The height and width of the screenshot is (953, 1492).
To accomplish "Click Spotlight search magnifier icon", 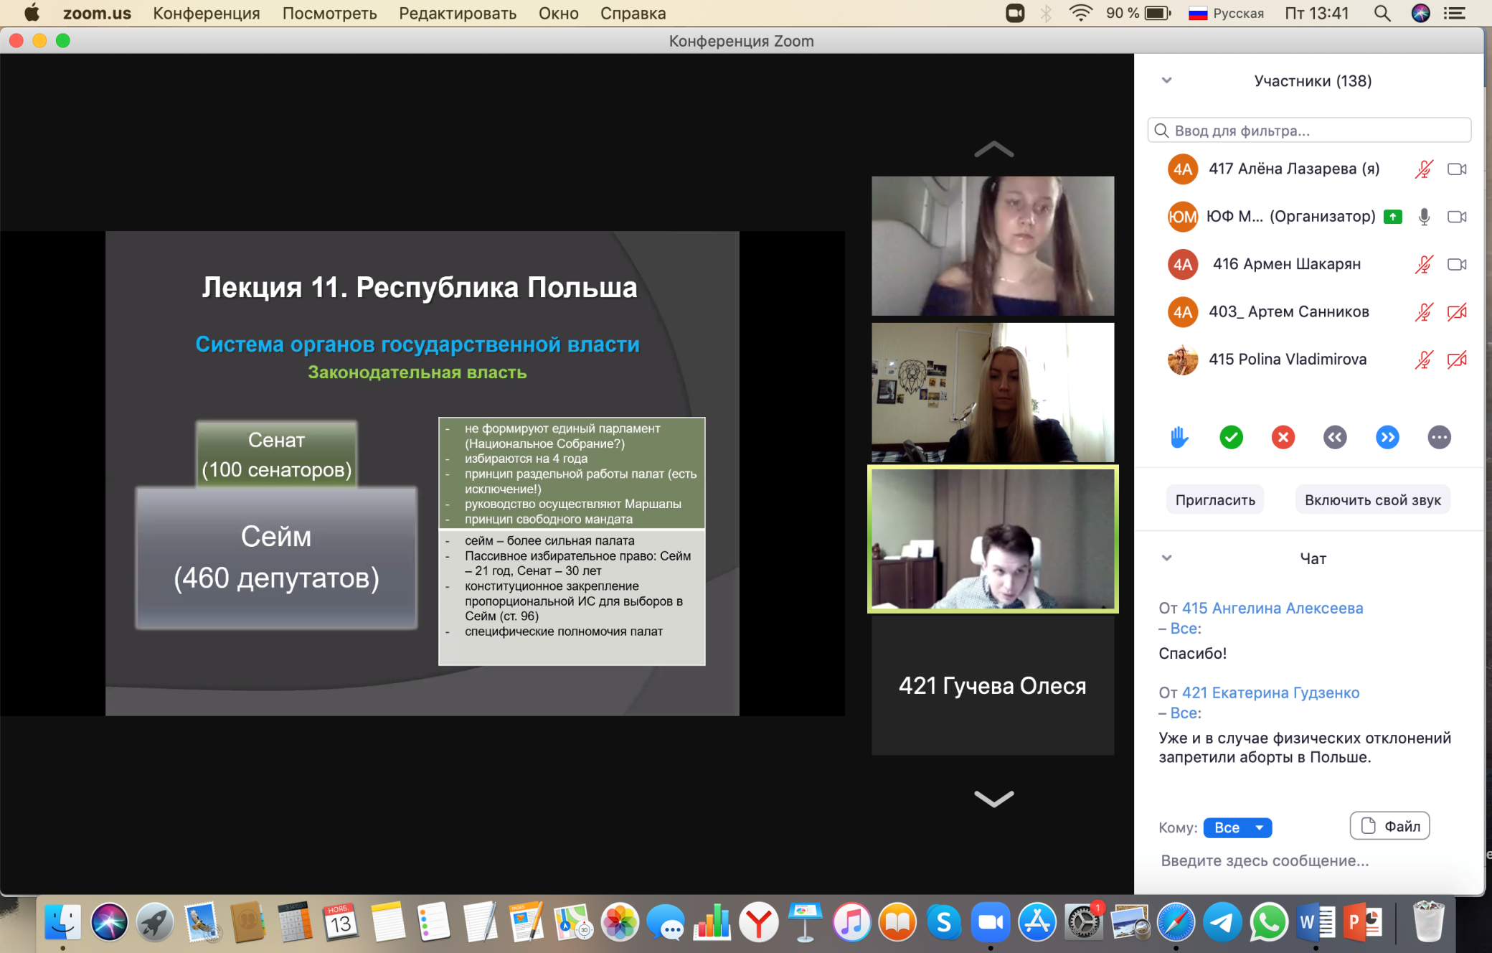I will coord(1382,13).
